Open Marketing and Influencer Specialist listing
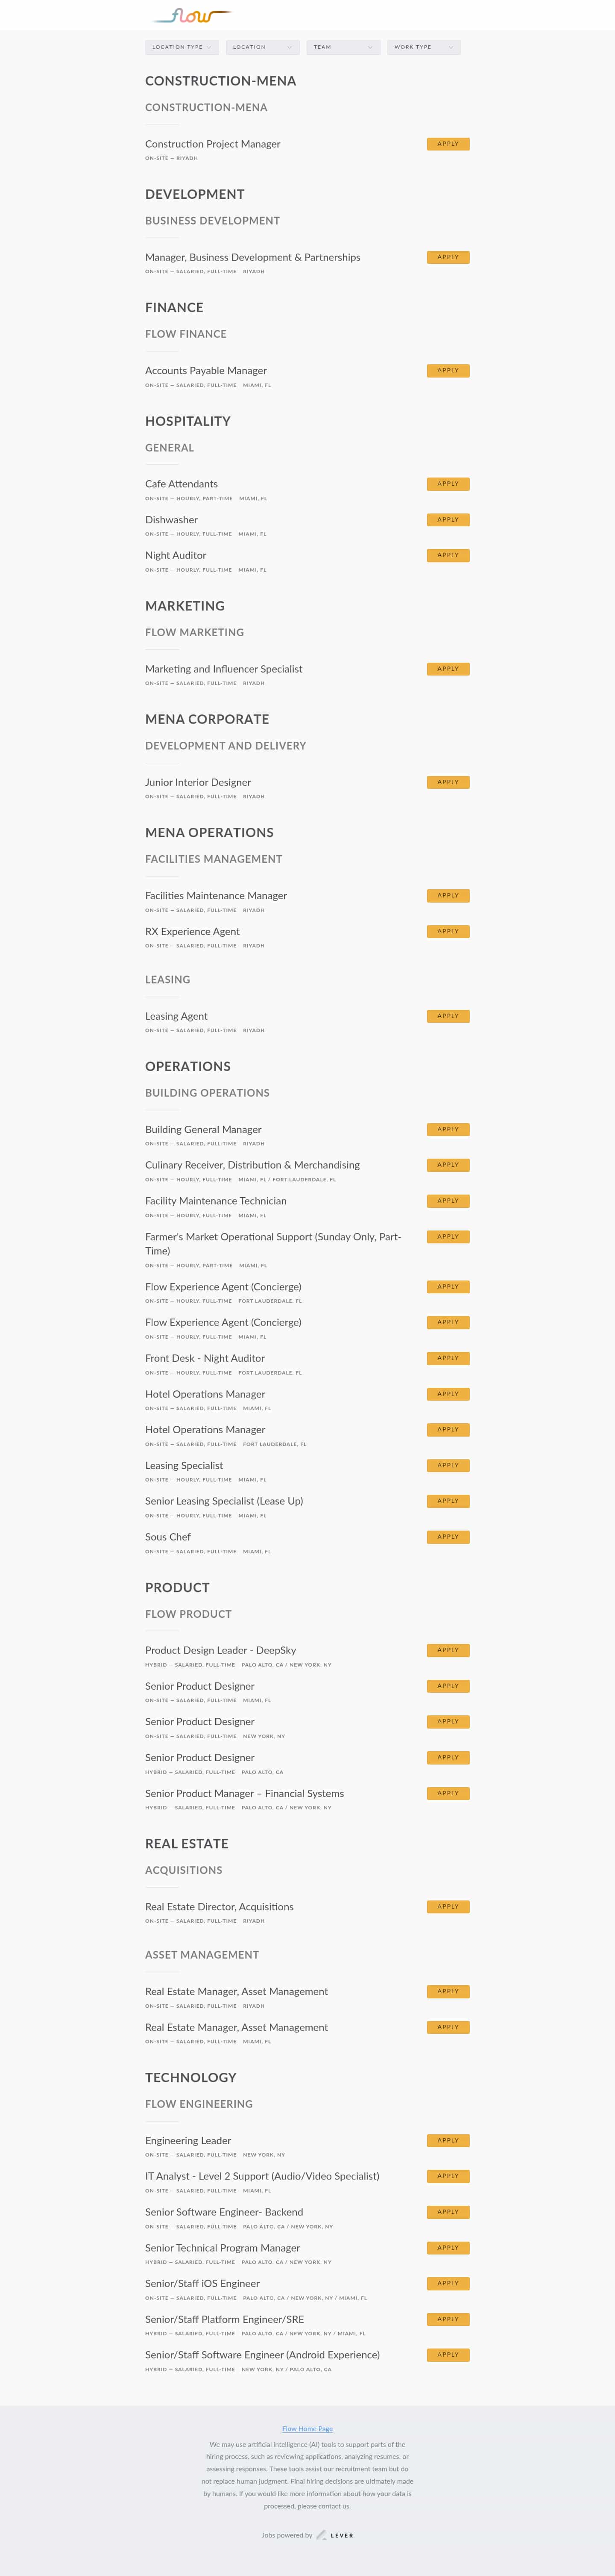The height and width of the screenshot is (2576, 615). 224,669
